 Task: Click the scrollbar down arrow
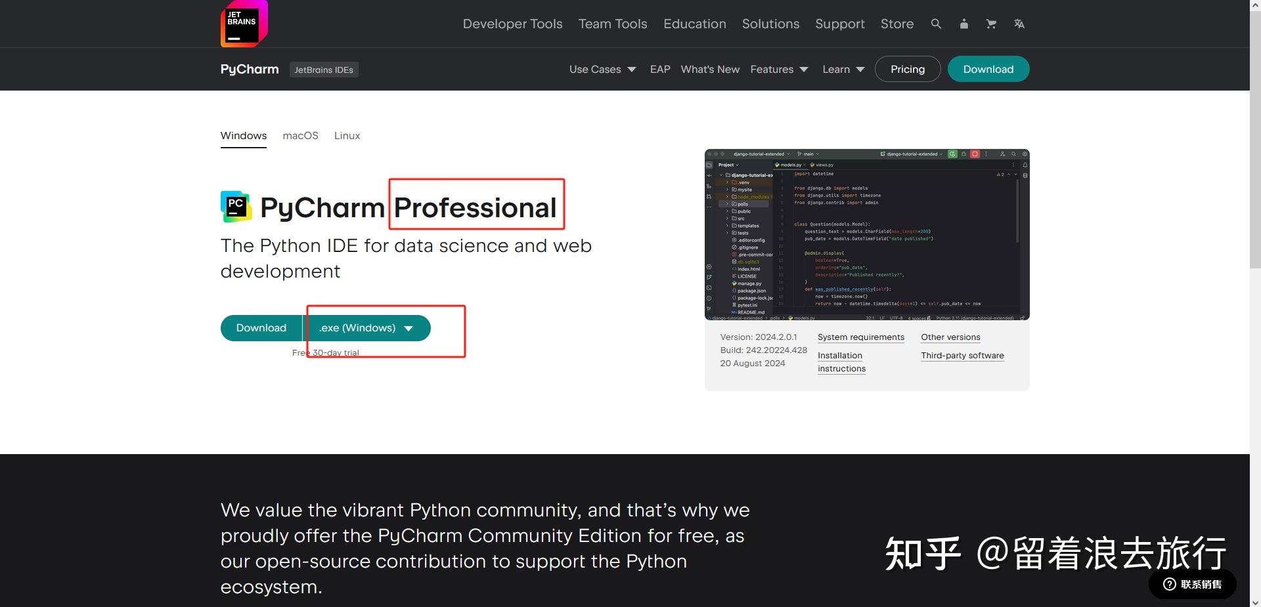tap(1255, 601)
